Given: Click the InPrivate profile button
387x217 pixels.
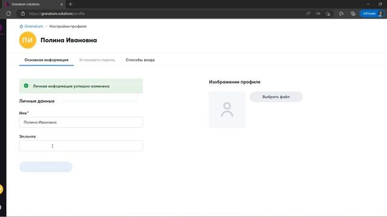Looking at the screenshot, I should (x=372, y=13).
